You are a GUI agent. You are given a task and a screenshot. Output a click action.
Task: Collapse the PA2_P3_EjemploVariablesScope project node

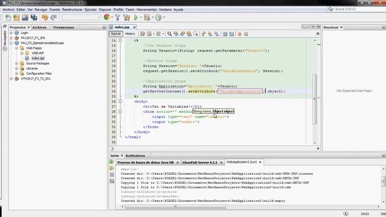(11, 43)
